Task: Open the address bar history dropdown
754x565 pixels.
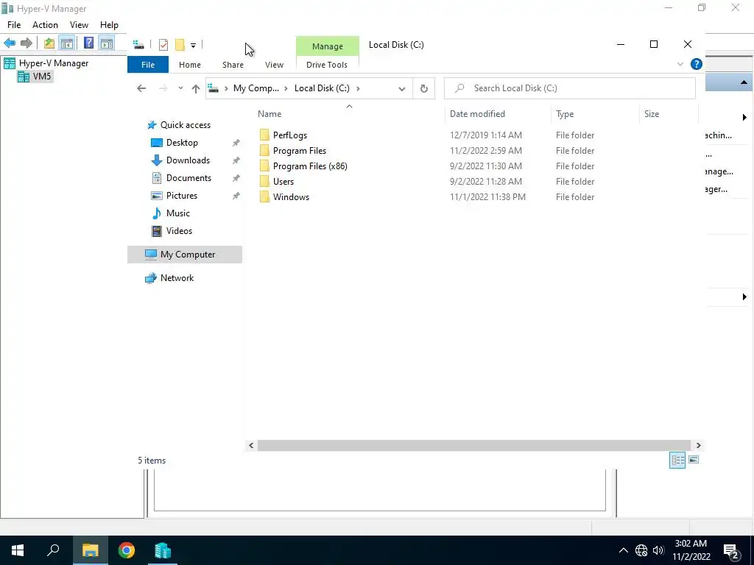Action: pos(402,88)
